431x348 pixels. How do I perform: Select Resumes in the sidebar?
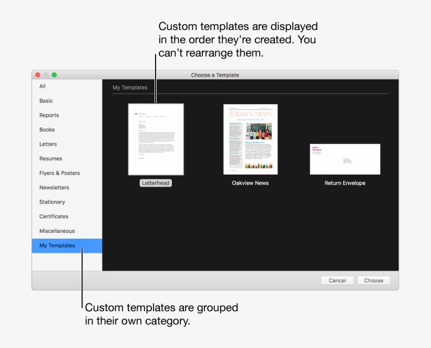(x=50, y=158)
